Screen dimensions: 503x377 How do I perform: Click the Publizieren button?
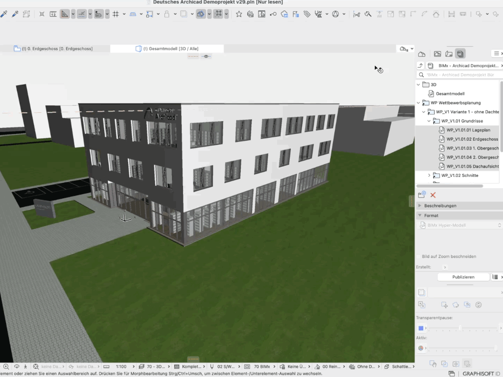(463, 277)
